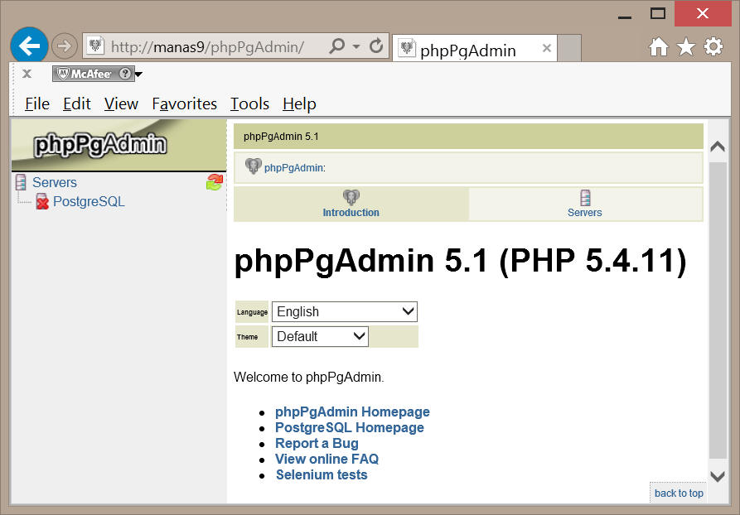Screen dimensions: 740x515
Task: Expand the McAfee toolbar dropdown arrow
Action: tap(139, 75)
